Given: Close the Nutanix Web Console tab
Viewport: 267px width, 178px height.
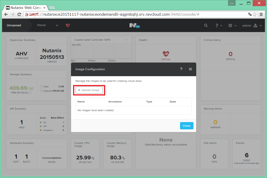Looking at the screenshot, I should point(44,8).
